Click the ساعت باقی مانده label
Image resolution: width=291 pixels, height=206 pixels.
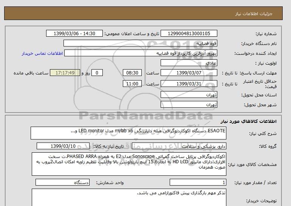[x=31, y=73]
